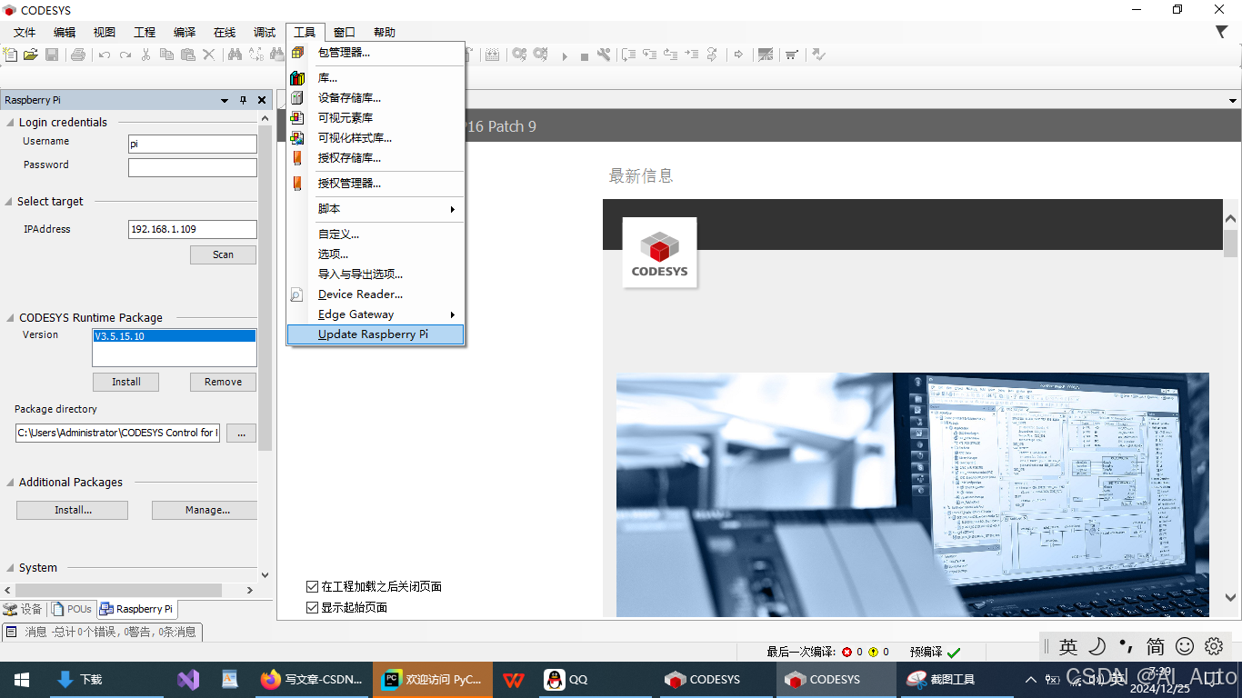This screenshot has width=1242, height=698.
Task: Open 可视化样式库 menu entry
Action: click(x=376, y=138)
